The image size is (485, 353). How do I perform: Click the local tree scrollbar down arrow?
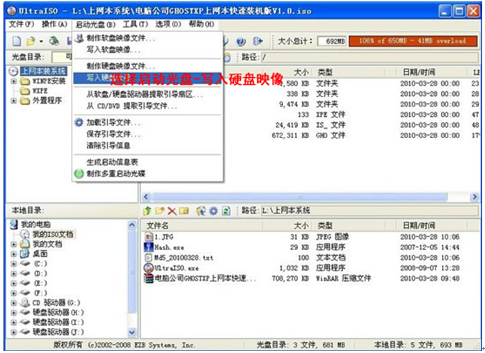[x=132, y=332]
